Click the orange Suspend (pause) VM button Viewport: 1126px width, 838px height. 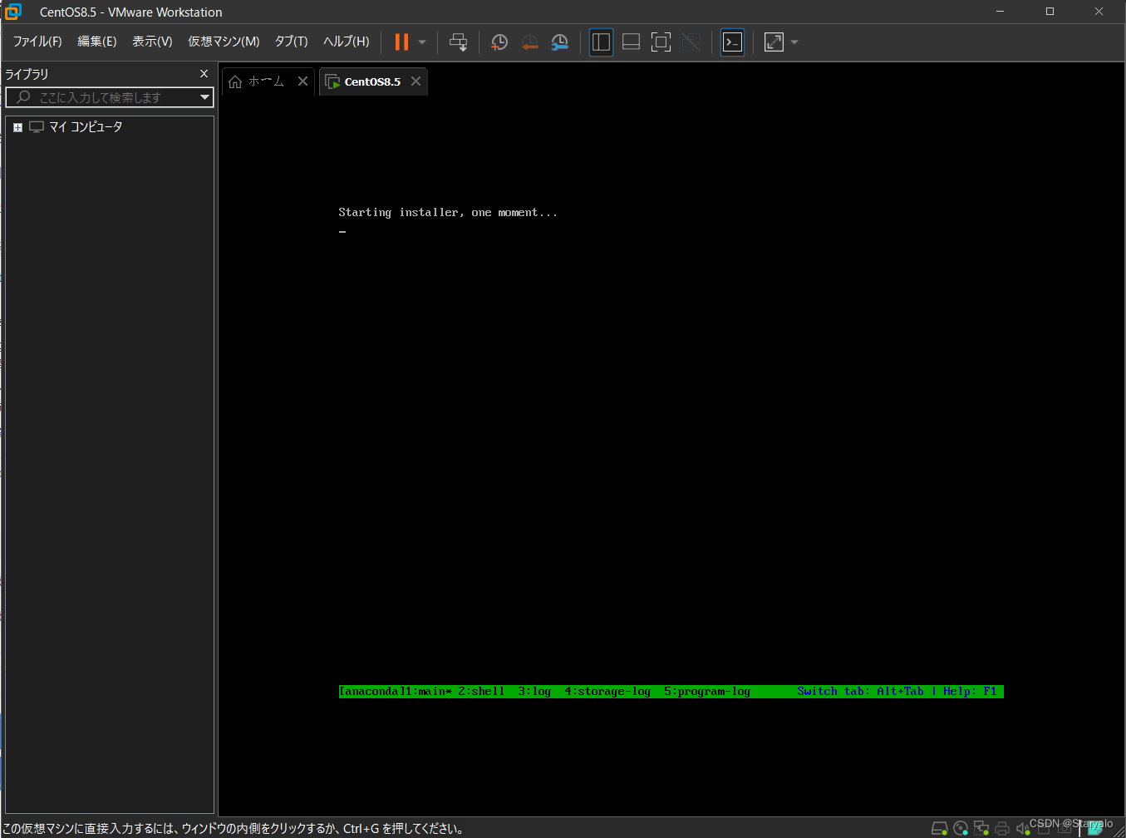pos(401,42)
